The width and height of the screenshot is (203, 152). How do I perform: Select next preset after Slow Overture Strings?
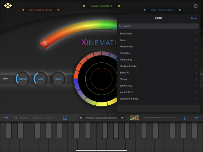[x=58, y=10]
